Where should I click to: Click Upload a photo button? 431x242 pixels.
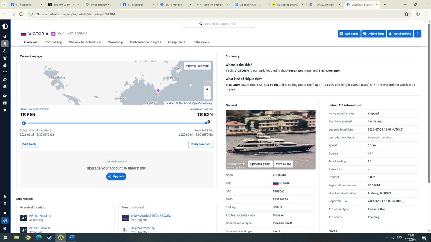click(x=260, y=164)
